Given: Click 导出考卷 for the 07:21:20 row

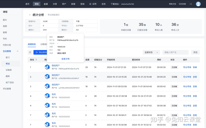Looking at the screenshot, I should (x=187, y=67).
